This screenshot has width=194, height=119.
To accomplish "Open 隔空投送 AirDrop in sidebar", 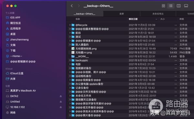I will [x=15, y=23].
